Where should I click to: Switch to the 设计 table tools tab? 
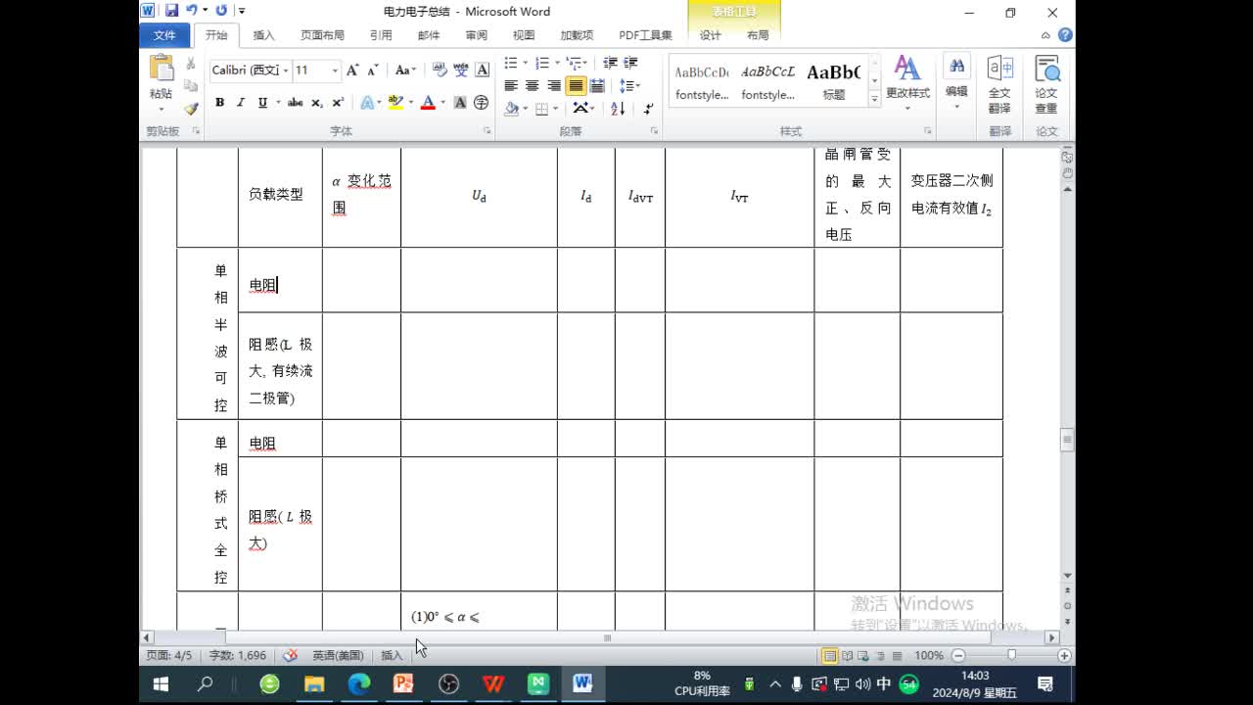[x=710, y=35]
